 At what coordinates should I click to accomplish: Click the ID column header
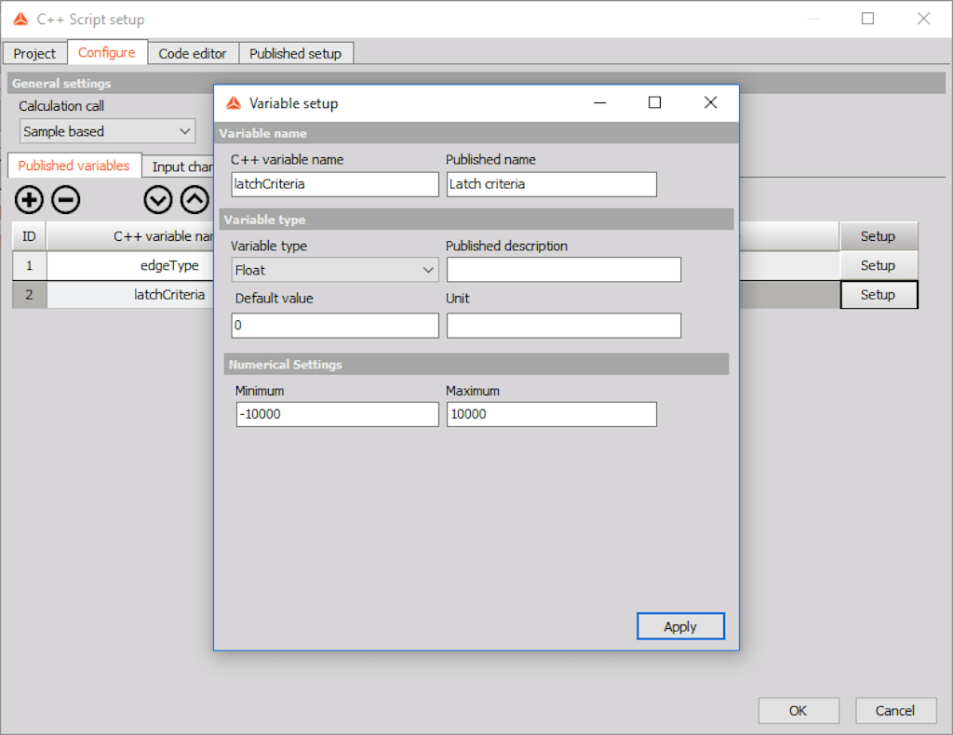pos(29,236)
